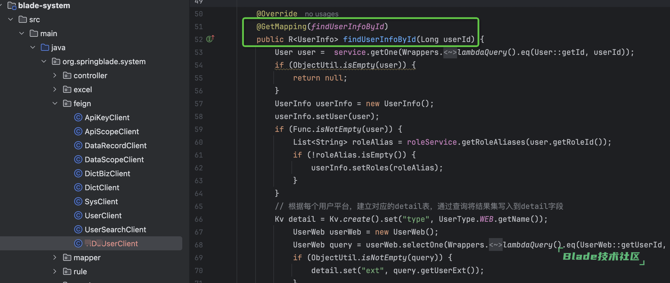Viewport: 670px width, 283px height.
Task: Collapse the src directory node
Action: coord(11,20)
